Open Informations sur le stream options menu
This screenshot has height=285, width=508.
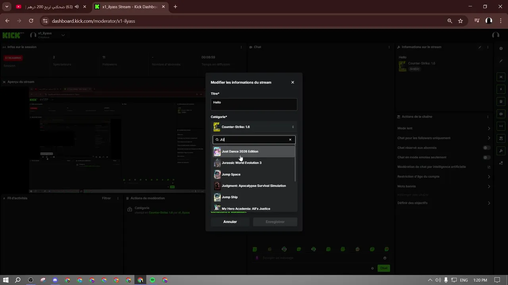tap(488, 47)
